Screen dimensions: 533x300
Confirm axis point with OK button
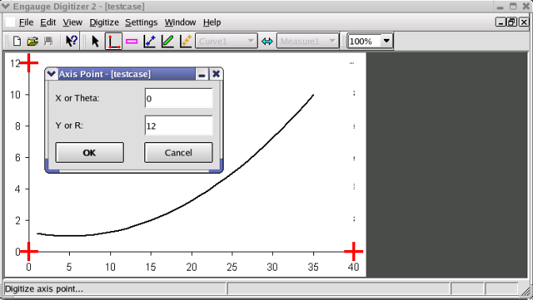(90, 152)
